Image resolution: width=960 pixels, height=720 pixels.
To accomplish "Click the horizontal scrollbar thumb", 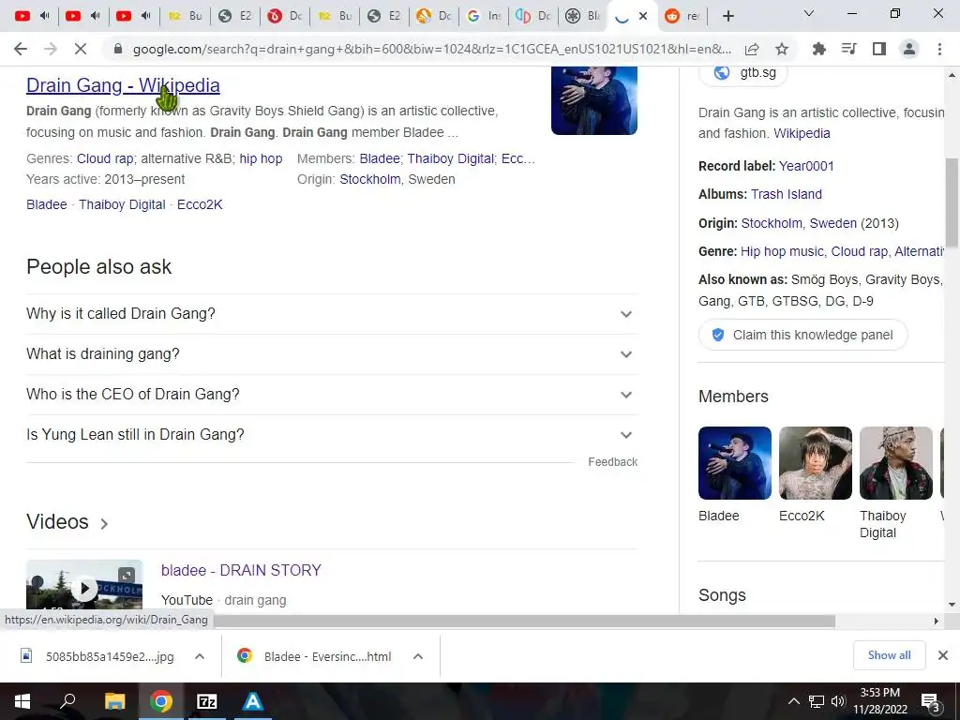I will pos(524,621).
